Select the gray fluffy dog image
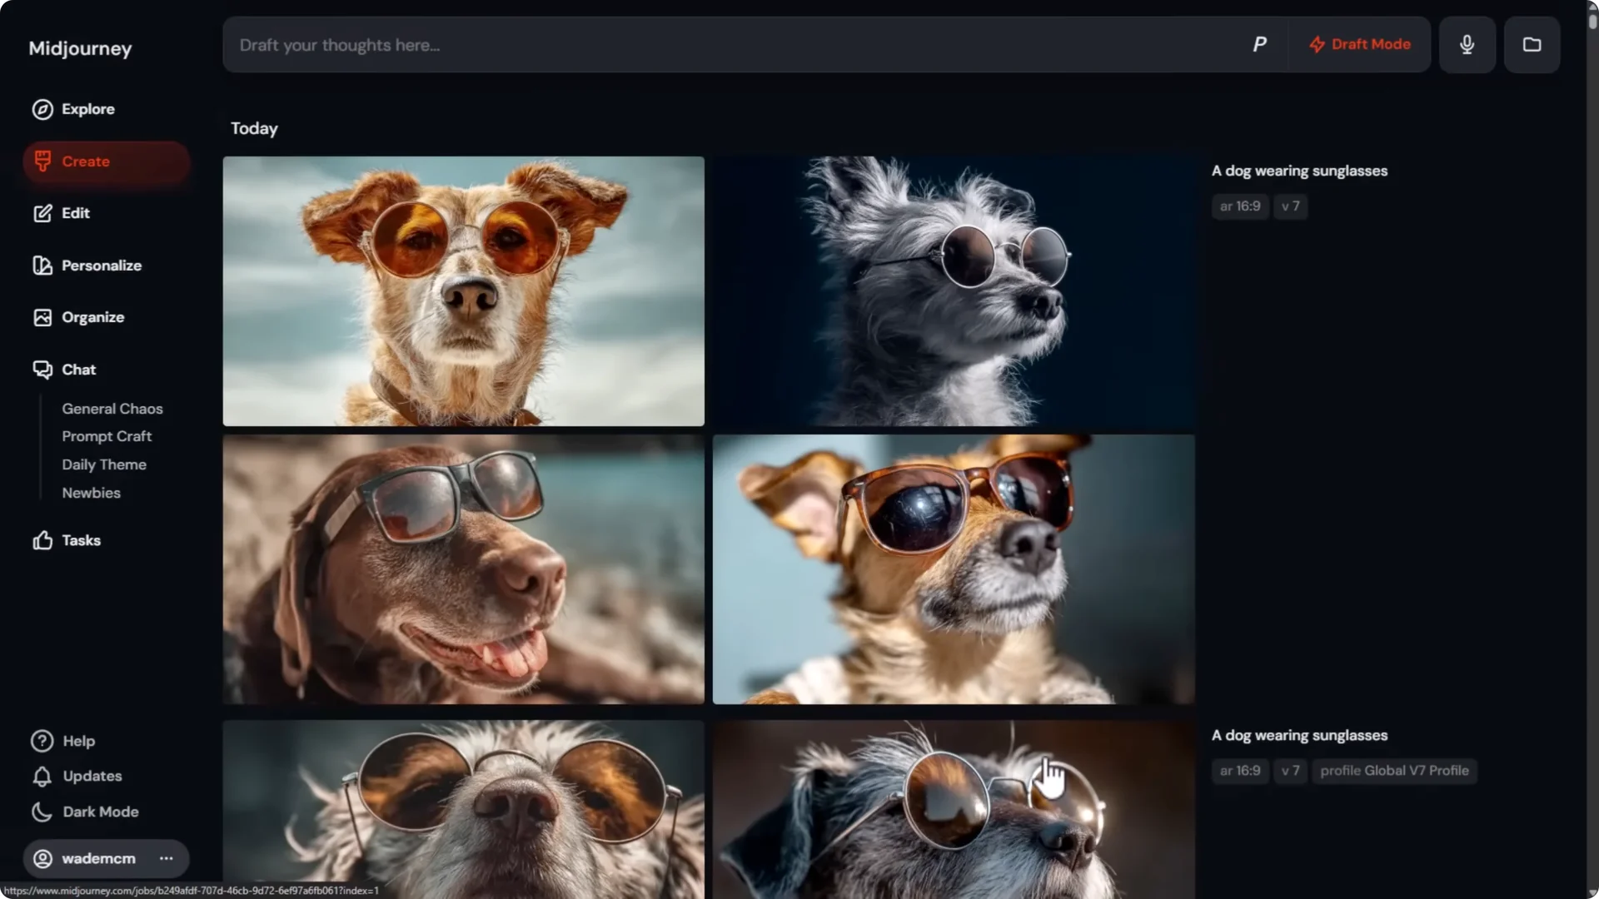Viewport: 1599px width, 899px height. (953, 291)
